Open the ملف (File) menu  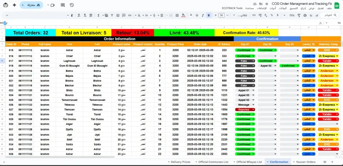click(329, 8)
